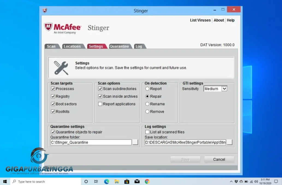Image resolution: width=282 pixels, height=185 pixels.
Task: Click the List Viruses link
Action: point(200,20)
